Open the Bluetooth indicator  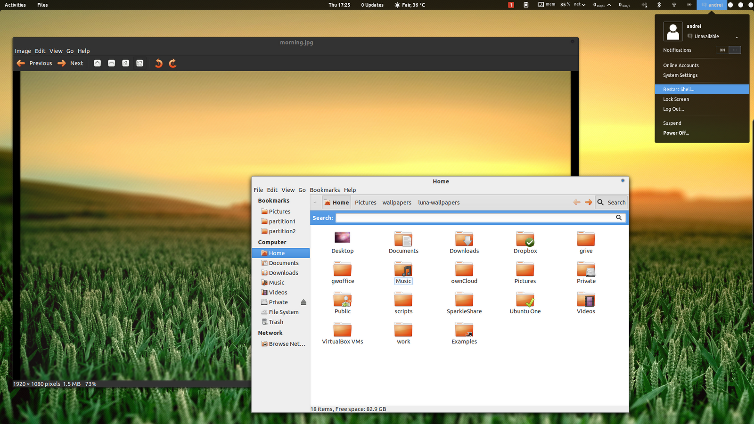point(659,5)
